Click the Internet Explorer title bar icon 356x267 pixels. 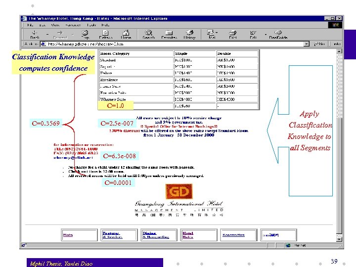24,19
